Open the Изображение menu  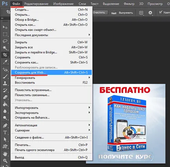63,4
